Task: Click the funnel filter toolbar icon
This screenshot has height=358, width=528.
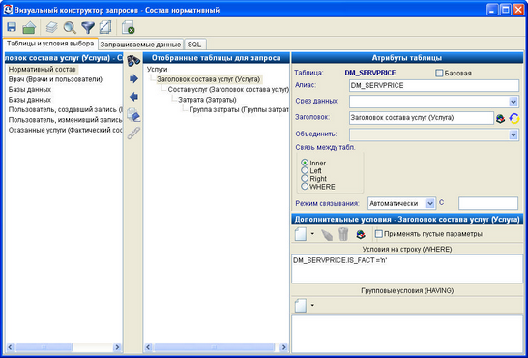Action: click(88, 28)
